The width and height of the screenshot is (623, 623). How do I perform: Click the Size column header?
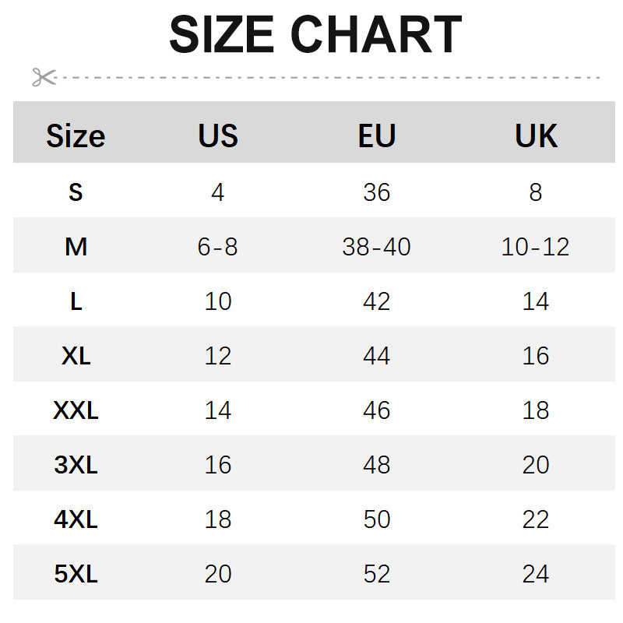pyautogui.click(x=76, y=136)
